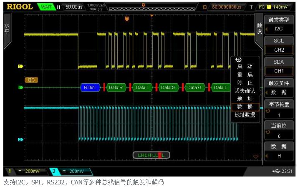Click the green WAIT status indicator
The width and height of the screenshot is (298, 189).
point(46,7)
